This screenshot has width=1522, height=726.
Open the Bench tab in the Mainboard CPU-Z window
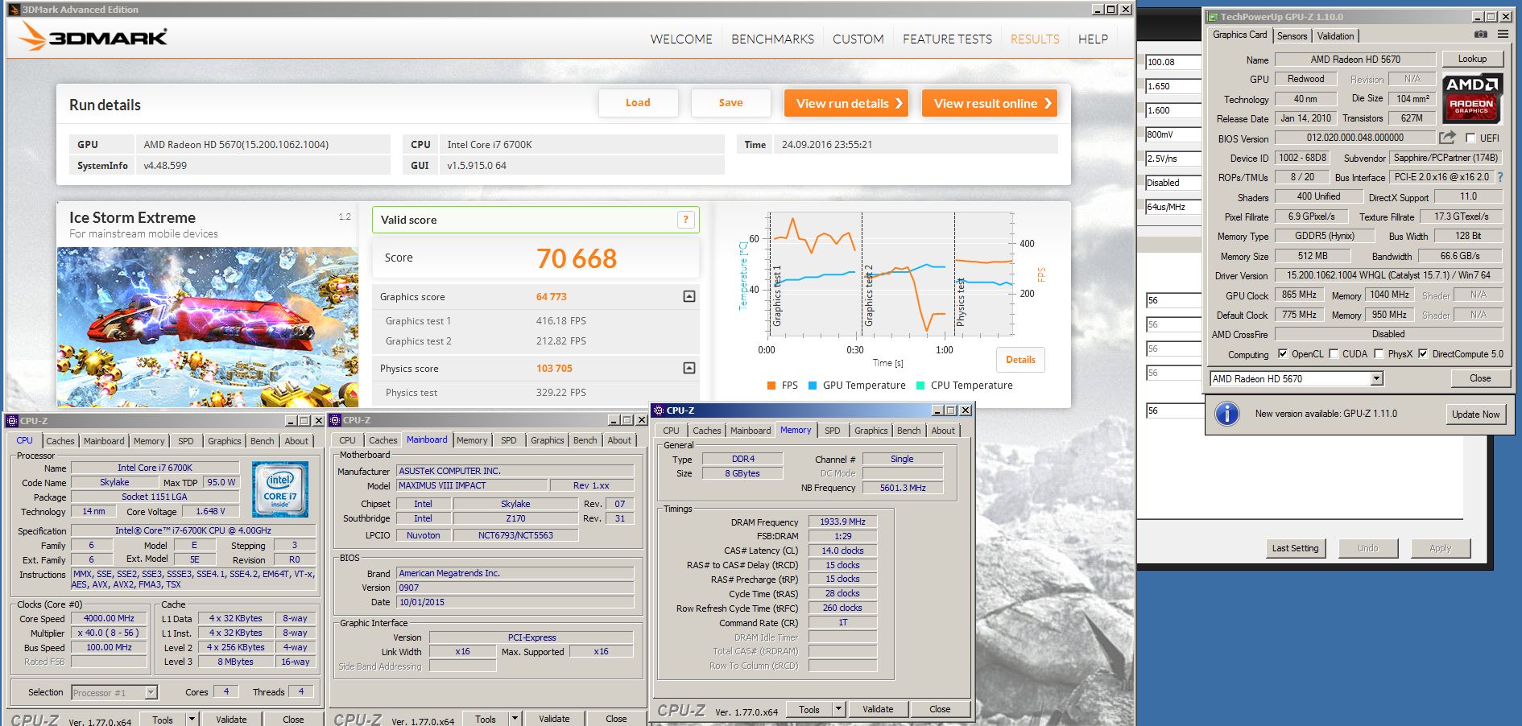[585, 440]
